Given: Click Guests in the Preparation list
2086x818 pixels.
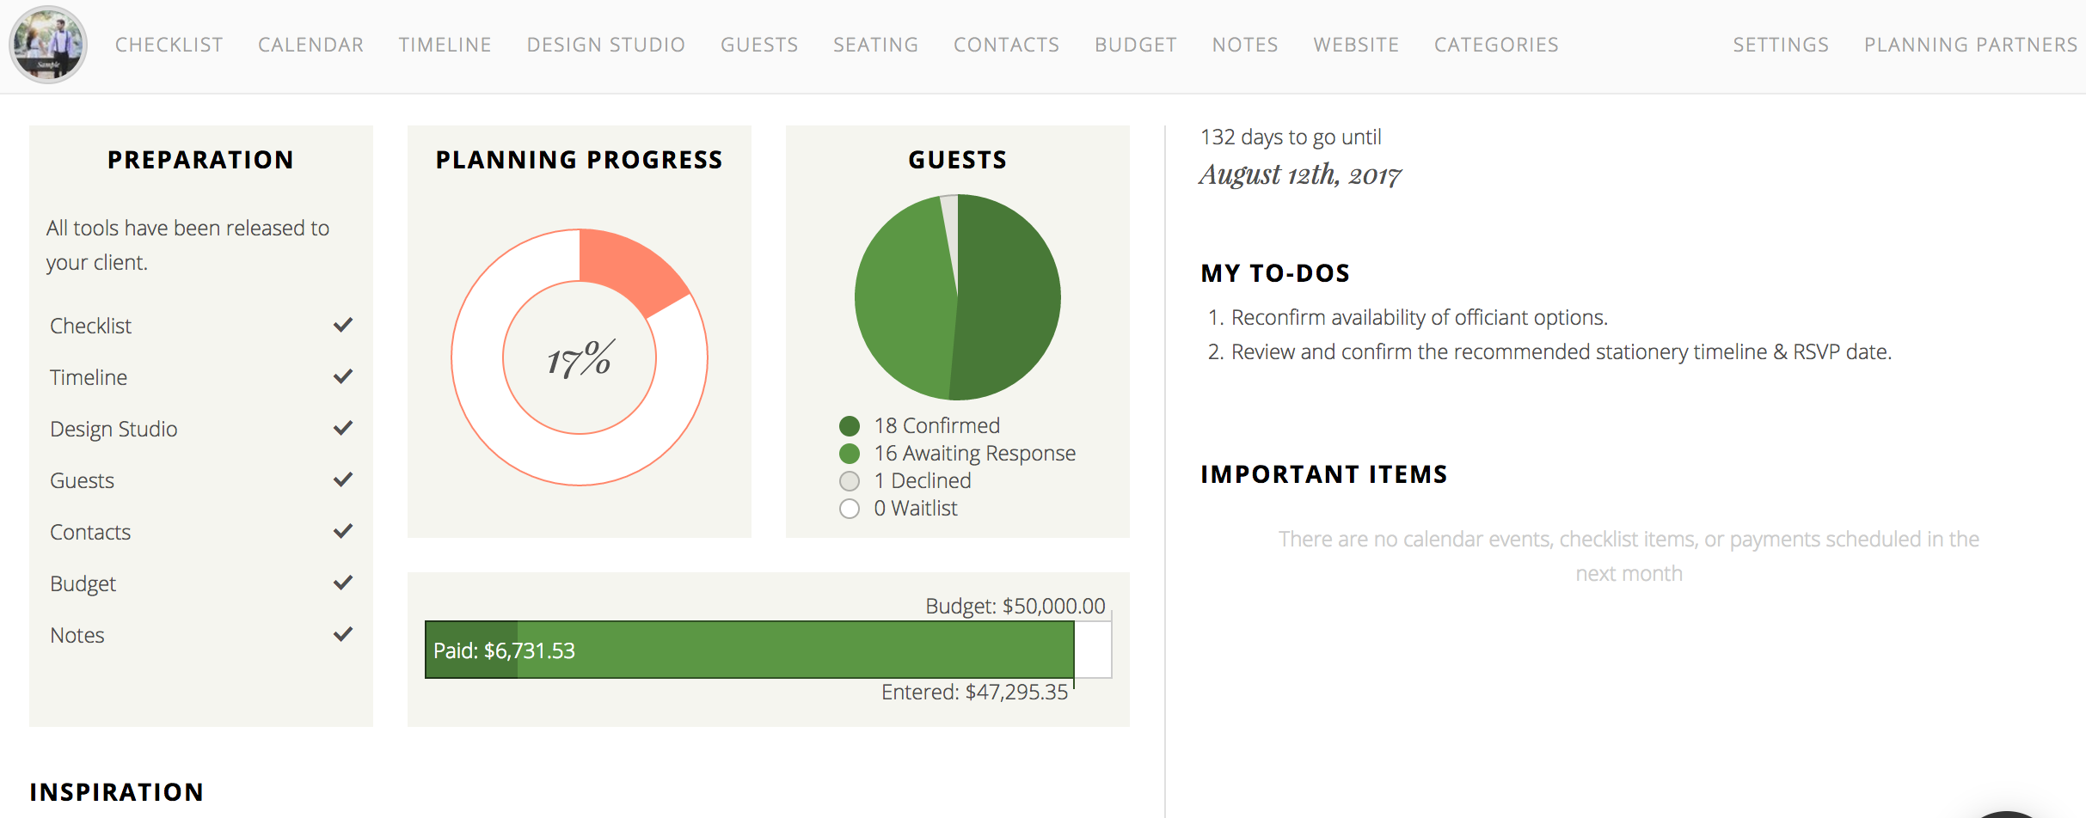Looking at the screenshot, I should tap(82, 481).
